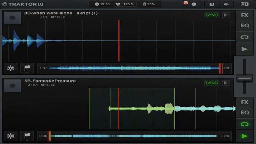Image resolution: width=256 pixels, height=144 pixels.
Task: Click bottom deck remaining time -3:46
Action: [x=226, y=136]
